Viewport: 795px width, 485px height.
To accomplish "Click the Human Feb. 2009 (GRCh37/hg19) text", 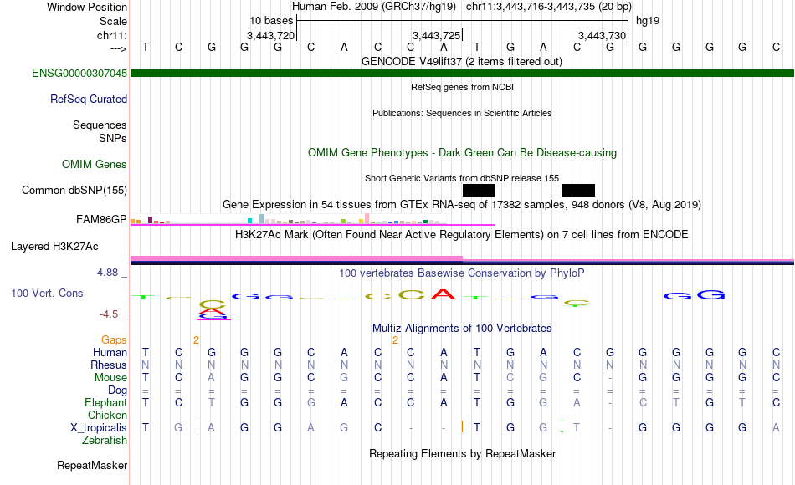I will point(374,7).
